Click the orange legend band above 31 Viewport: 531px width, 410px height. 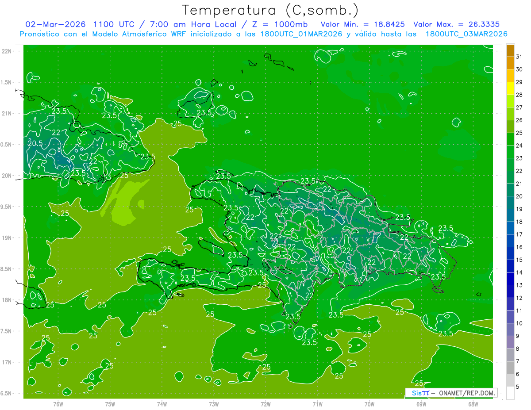tap(510, 51)
